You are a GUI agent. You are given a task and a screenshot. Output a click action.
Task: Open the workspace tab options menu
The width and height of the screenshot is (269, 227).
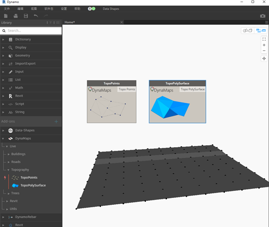tap(267, 22)
